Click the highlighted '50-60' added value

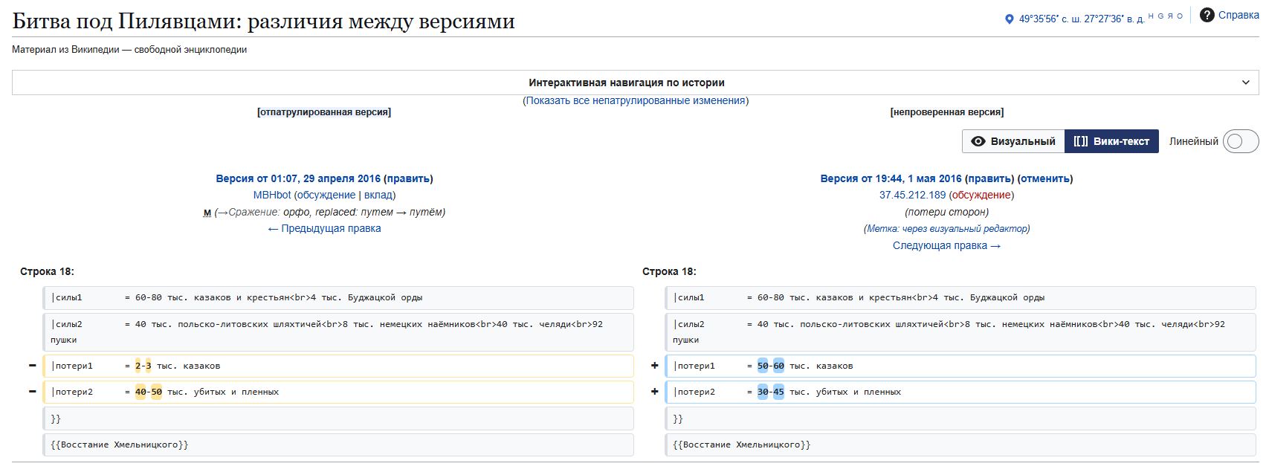click(770, 366)
